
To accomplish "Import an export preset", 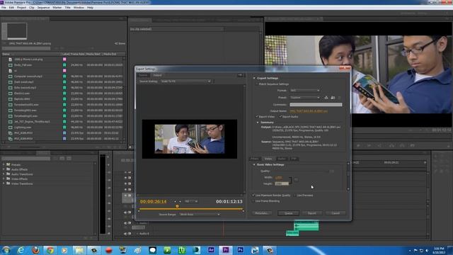I will coord(333,98).
